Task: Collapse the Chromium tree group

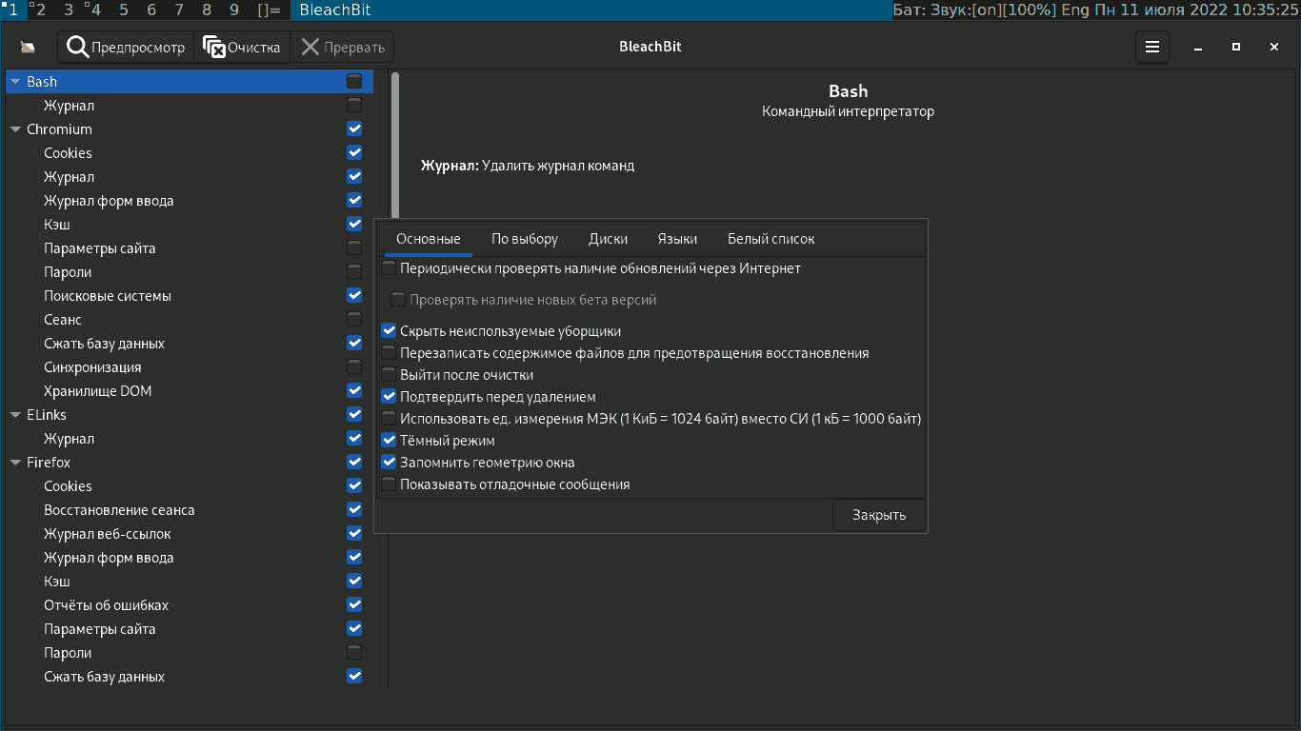Action: (x=15, y=129)
